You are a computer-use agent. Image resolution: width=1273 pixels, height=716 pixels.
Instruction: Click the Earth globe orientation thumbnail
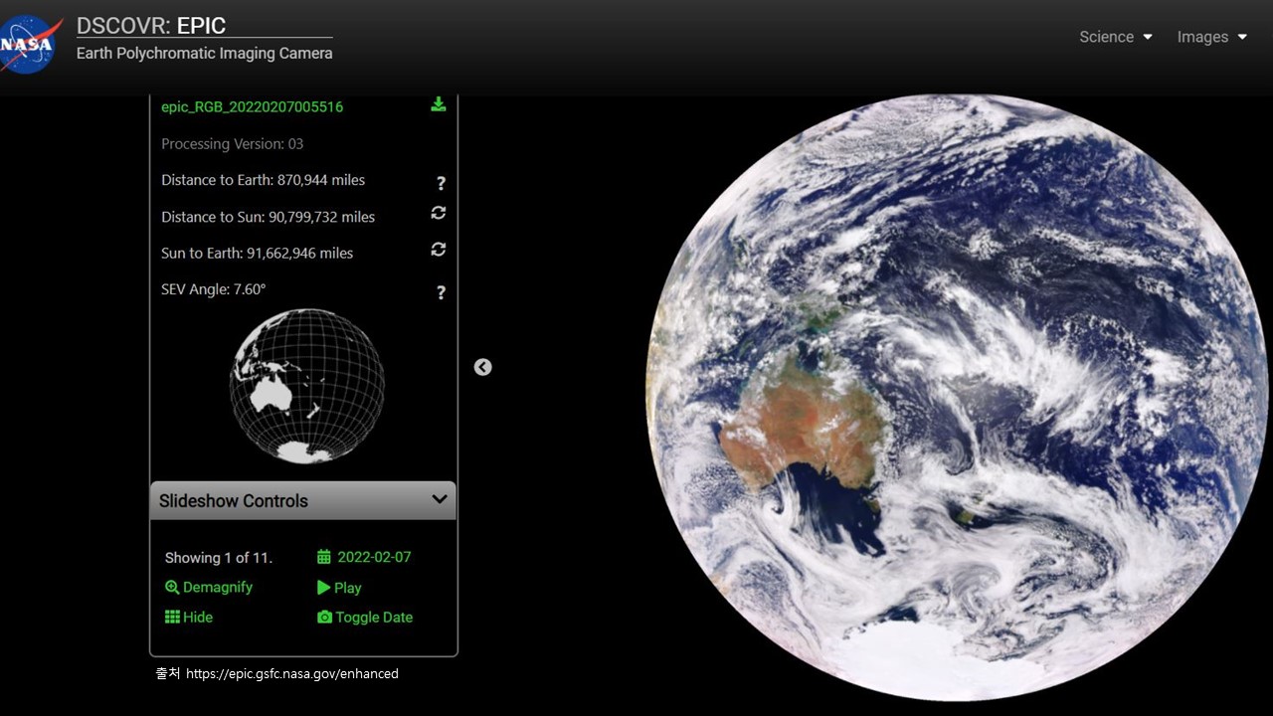[306, 386]
